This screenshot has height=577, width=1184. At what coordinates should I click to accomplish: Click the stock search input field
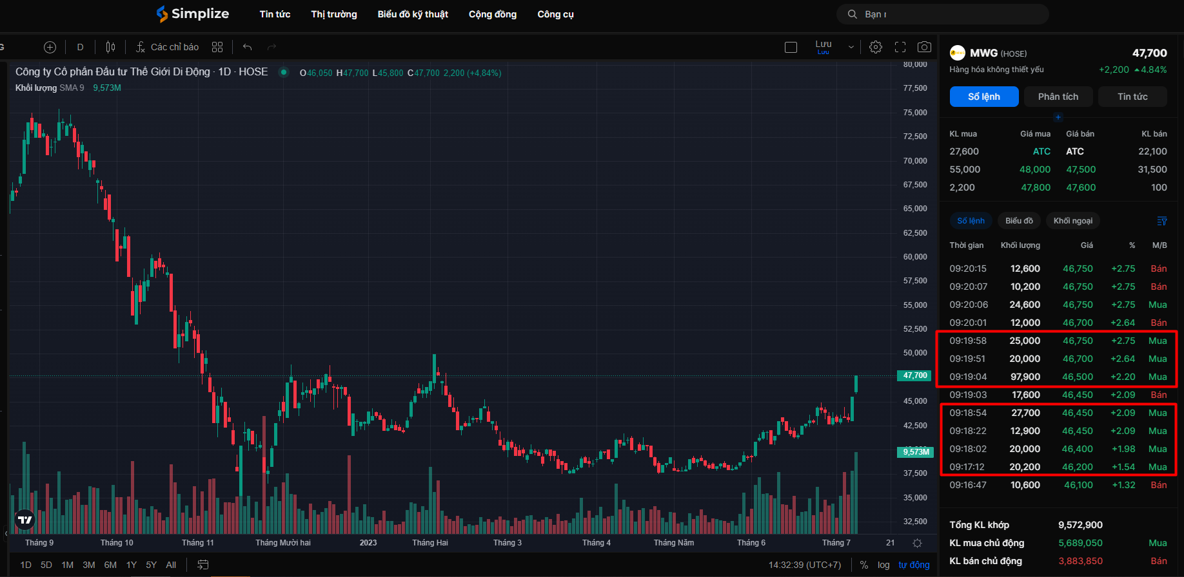(x=948, y=14)
